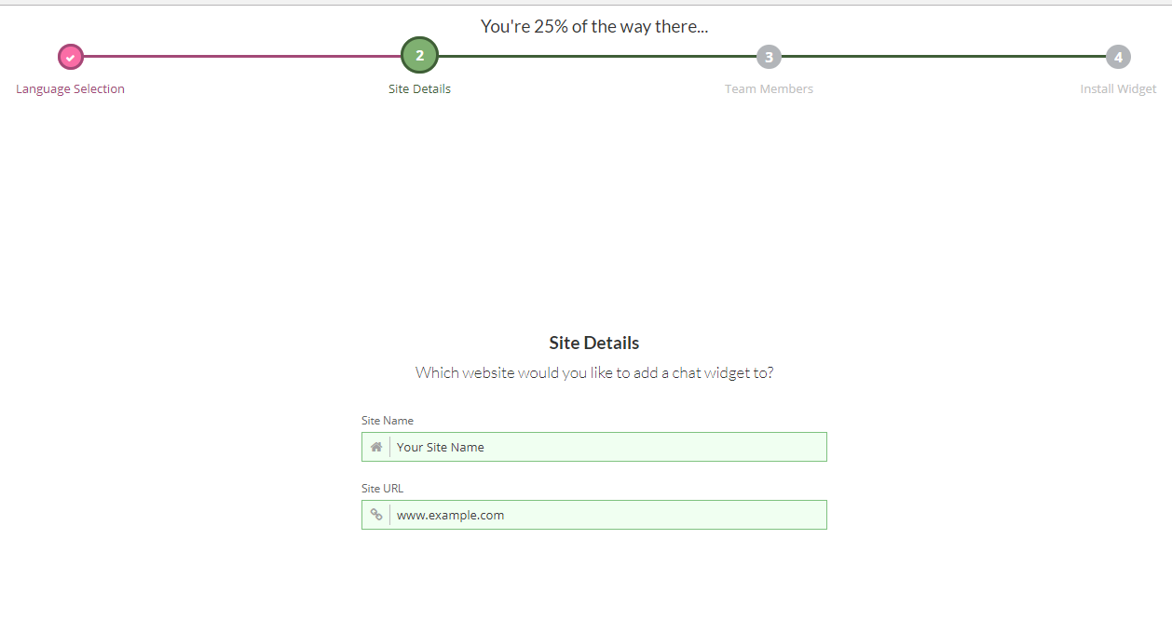Focus the Your Site Name text box

pos(607,447)
